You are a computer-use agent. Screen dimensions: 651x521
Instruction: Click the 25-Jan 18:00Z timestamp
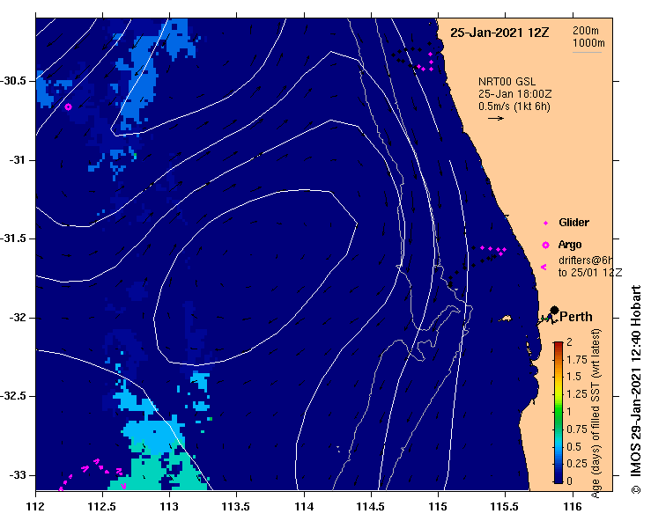coord(514,94)
